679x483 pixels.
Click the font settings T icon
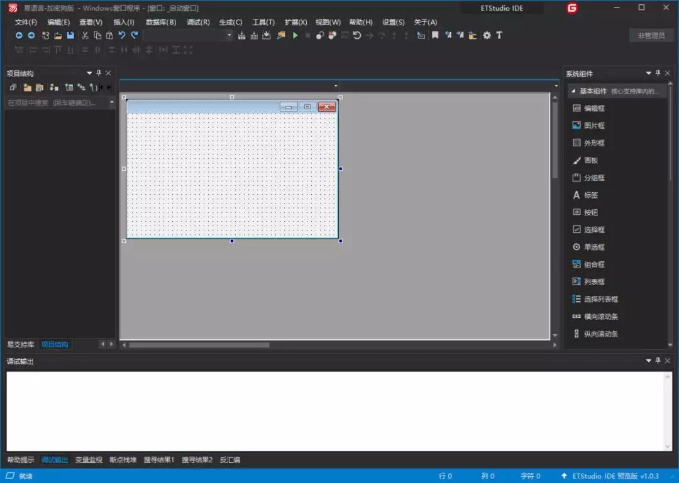pyautogui.click(x=500, y=35)
